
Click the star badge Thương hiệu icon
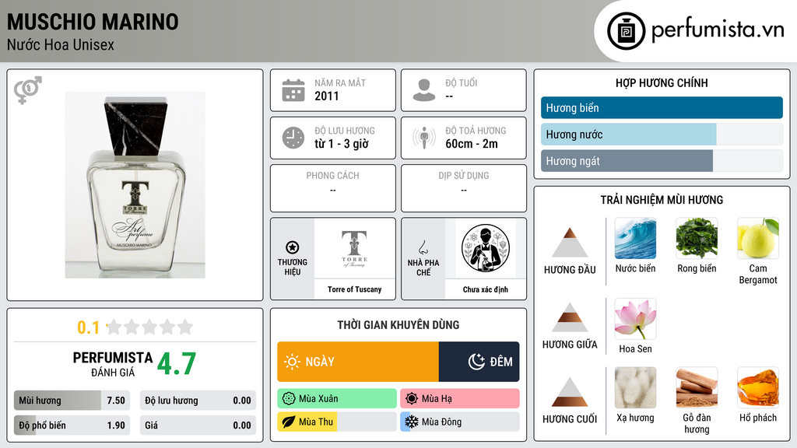pyautogui.click(x=293, y=247)
